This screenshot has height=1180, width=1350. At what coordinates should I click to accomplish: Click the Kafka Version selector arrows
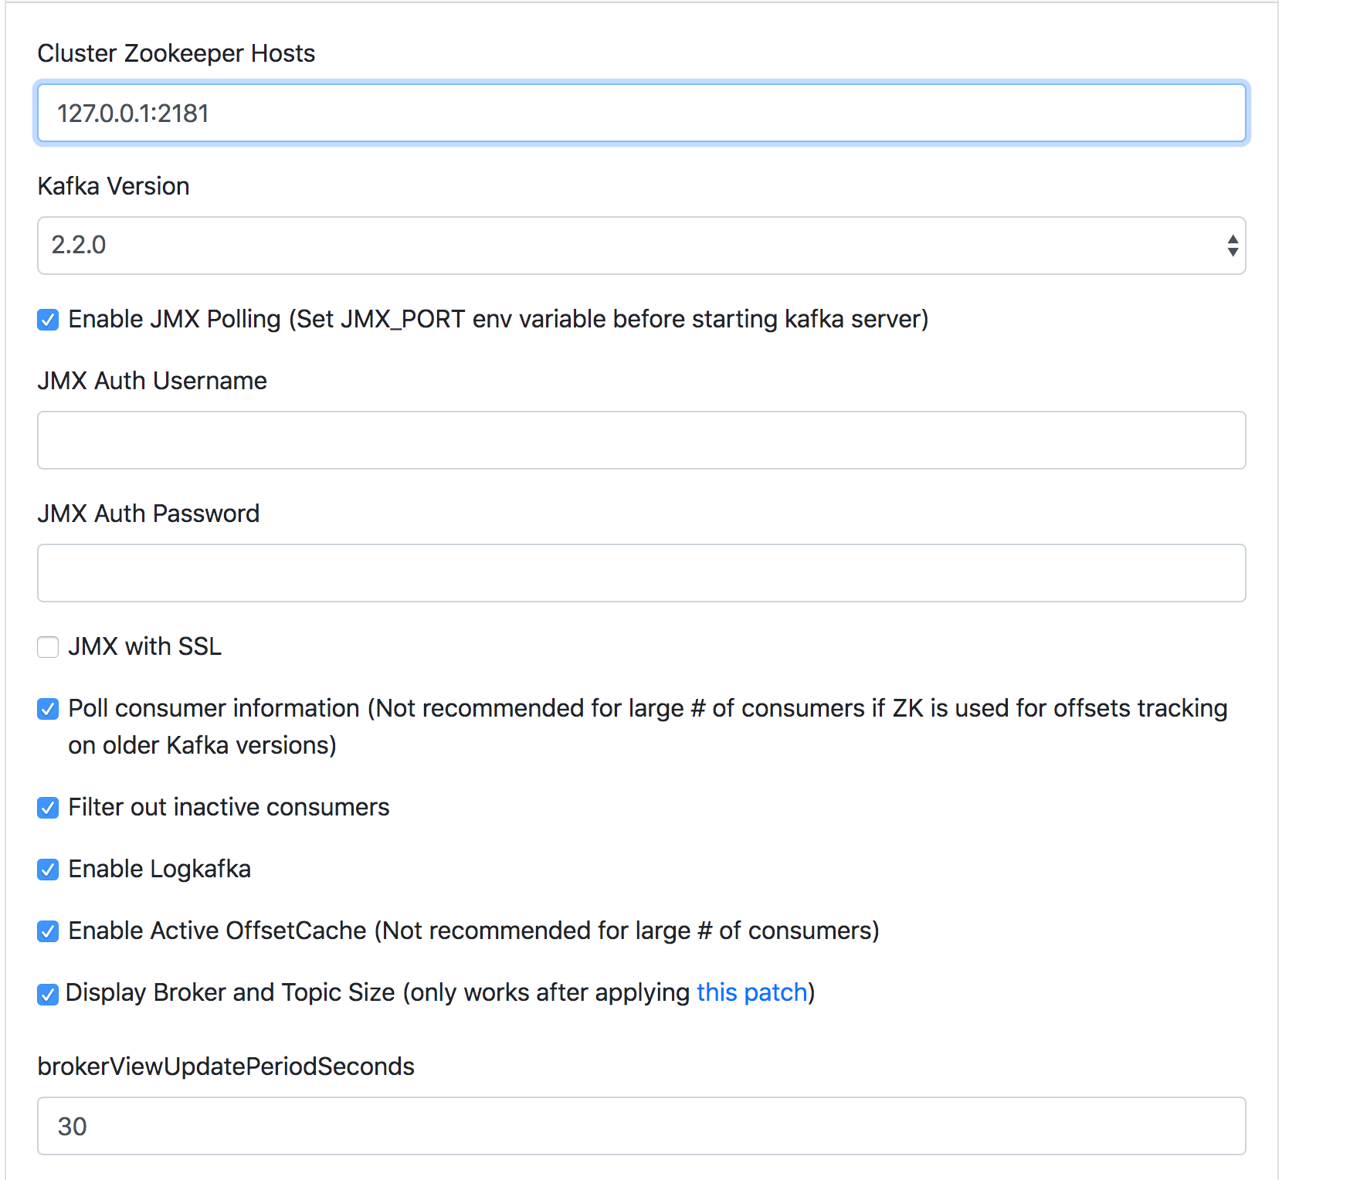(1233, 246)
